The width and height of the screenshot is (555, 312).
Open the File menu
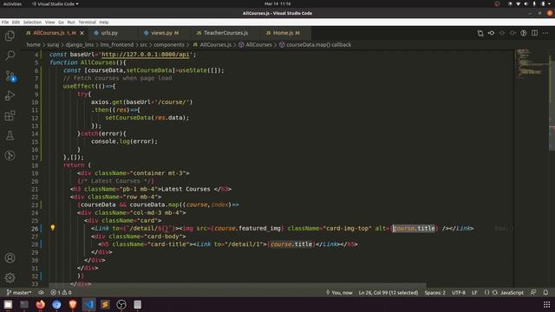click(x=5, y=22)
